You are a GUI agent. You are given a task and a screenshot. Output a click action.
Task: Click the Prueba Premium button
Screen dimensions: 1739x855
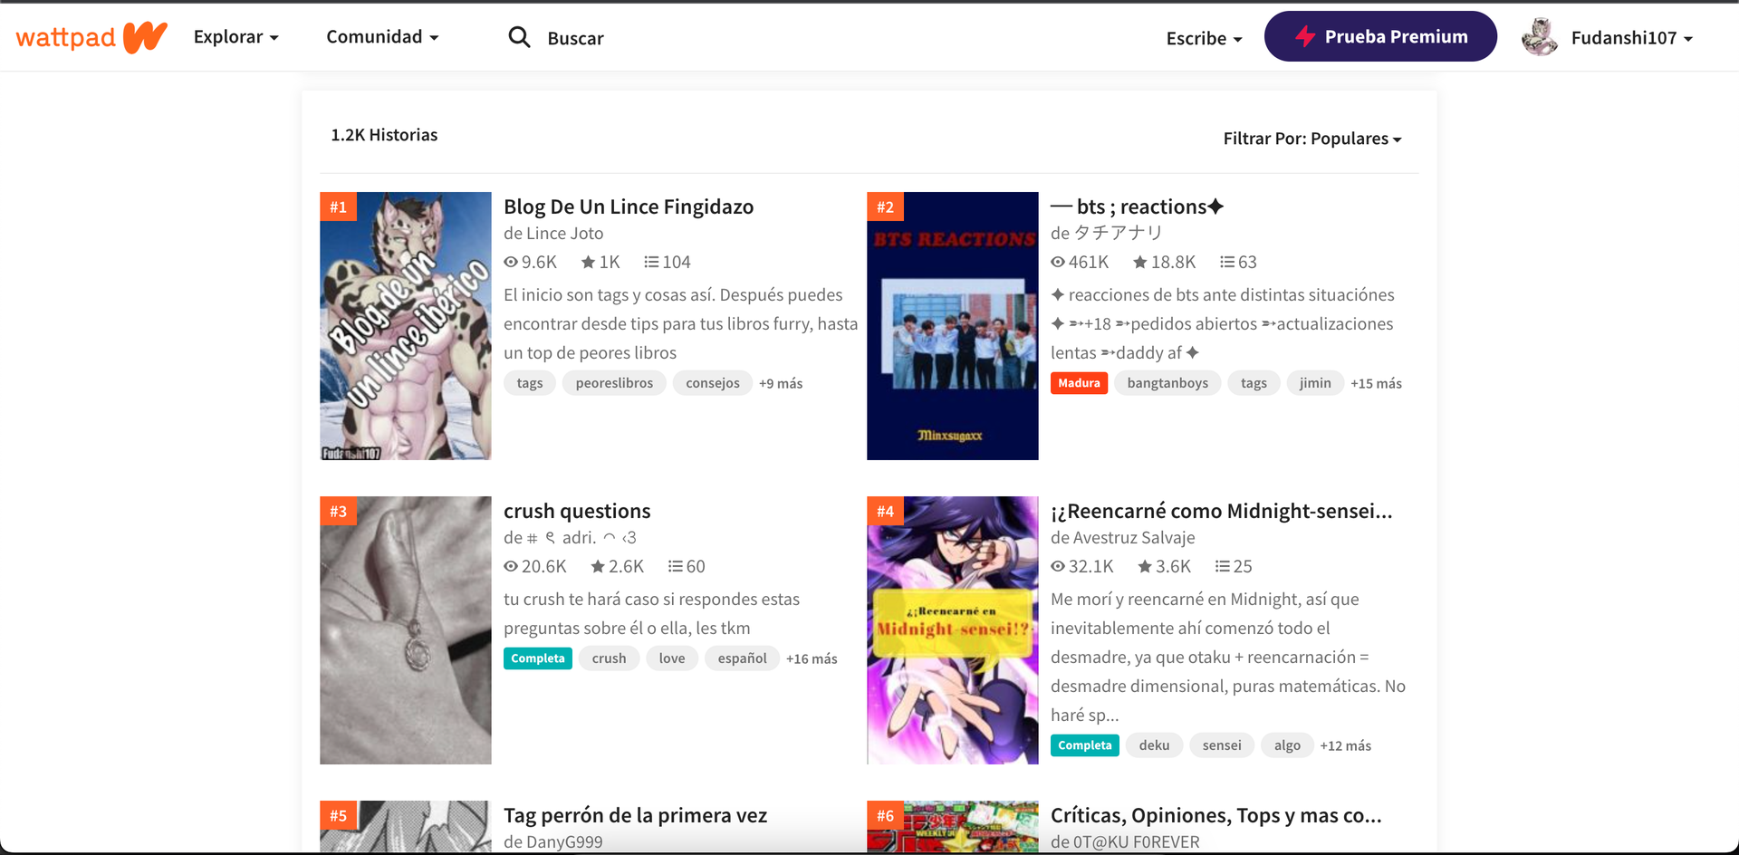point(1380,36)
